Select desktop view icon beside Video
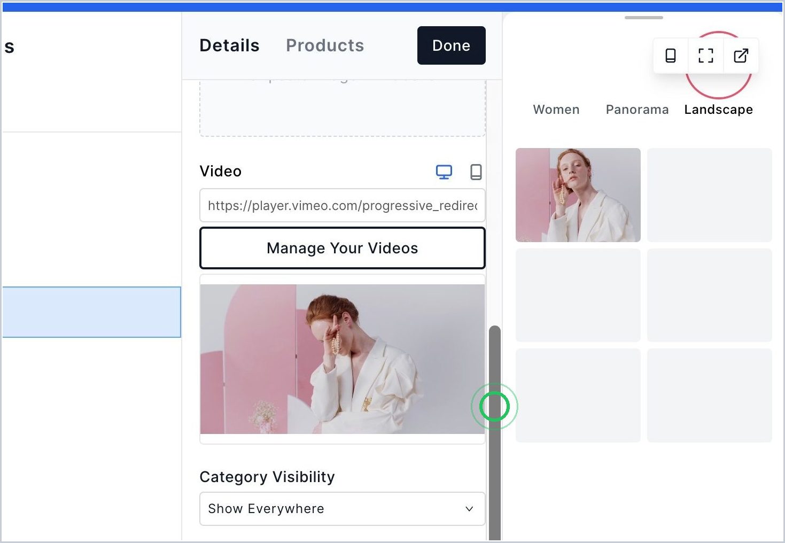The height and width of the screenshot is (543, 785). click(444, 172)
